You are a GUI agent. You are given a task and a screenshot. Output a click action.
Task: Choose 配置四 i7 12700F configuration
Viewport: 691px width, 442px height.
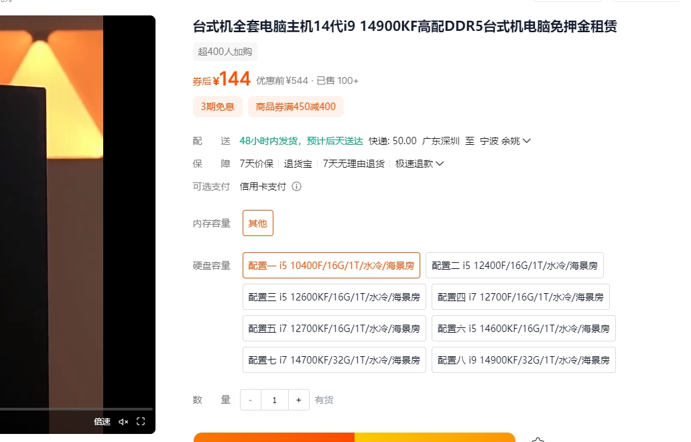[x=520, y=297]
